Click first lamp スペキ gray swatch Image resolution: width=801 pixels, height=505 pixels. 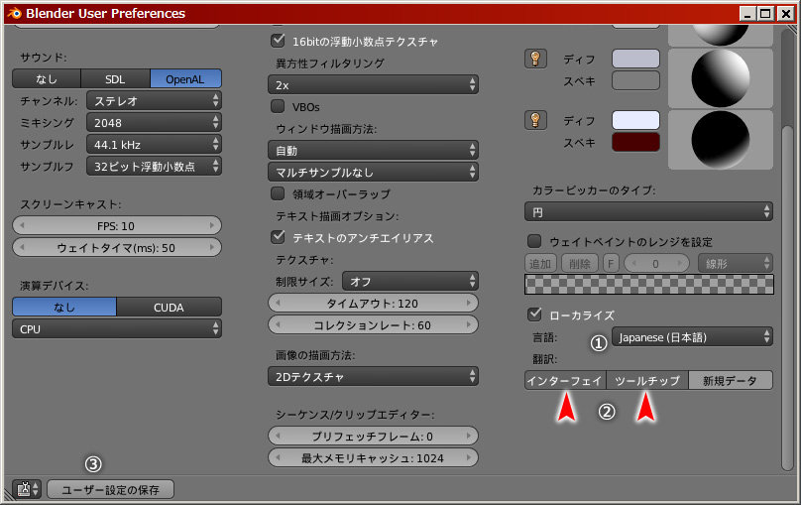click(x=636, y=80)
